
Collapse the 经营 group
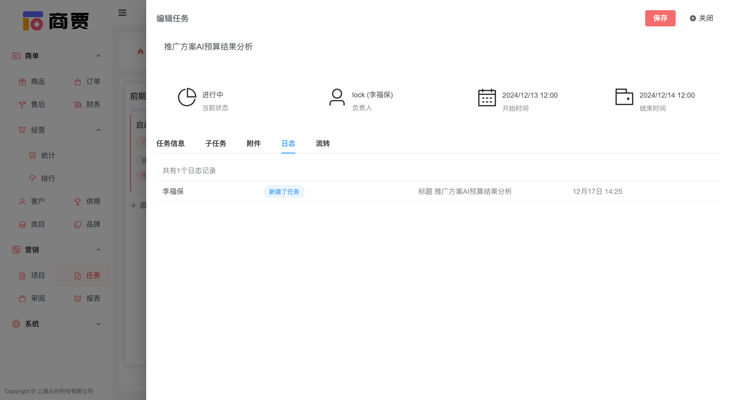98,130
